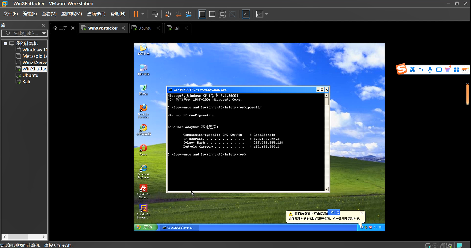
Task: Enter full screen mode
Action: (222, 14)
